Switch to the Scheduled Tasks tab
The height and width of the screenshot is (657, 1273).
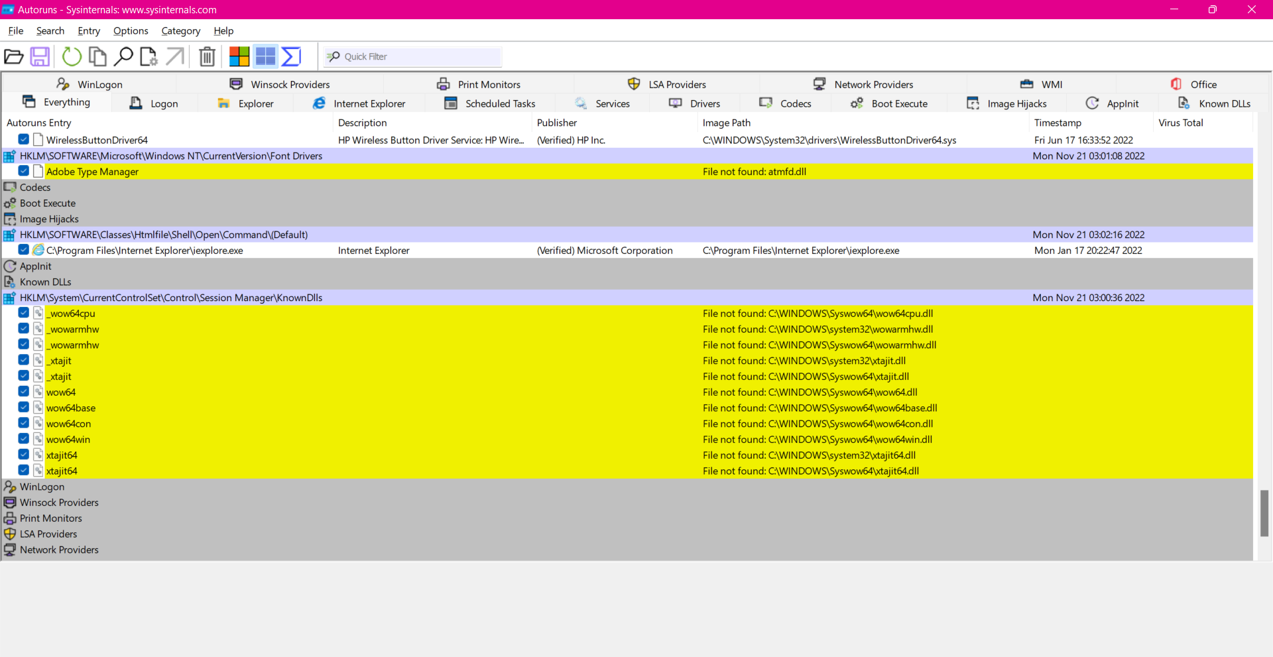click(490, 103)
